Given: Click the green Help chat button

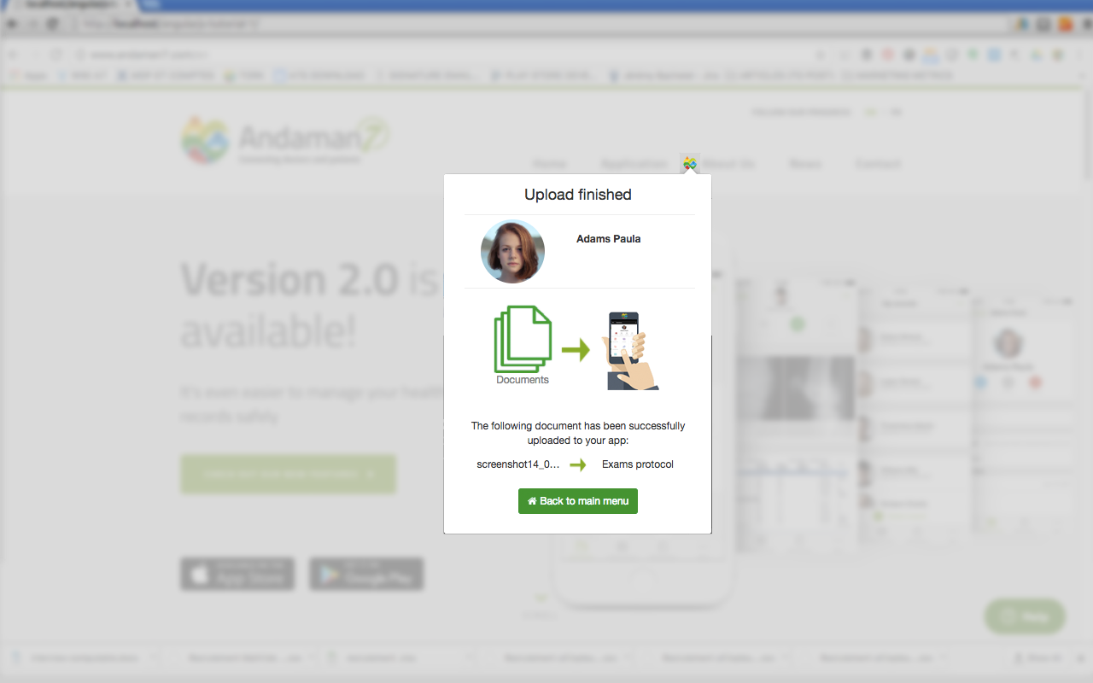Looking at the screenshot, I should [x=1025, y=616].
